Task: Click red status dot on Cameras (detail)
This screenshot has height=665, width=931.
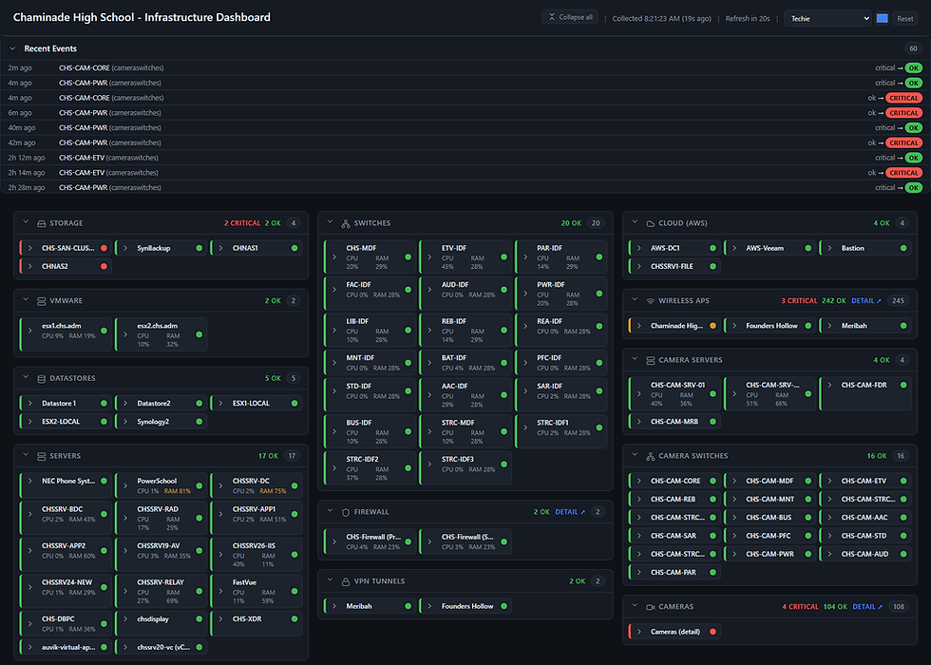Action: [x=713, y=632]
